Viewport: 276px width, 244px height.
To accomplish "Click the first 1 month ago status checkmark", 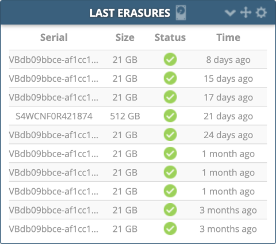I will pos(170,154).
